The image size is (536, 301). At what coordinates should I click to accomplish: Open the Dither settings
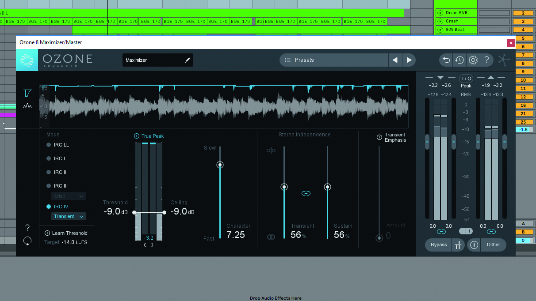point(493,245)
